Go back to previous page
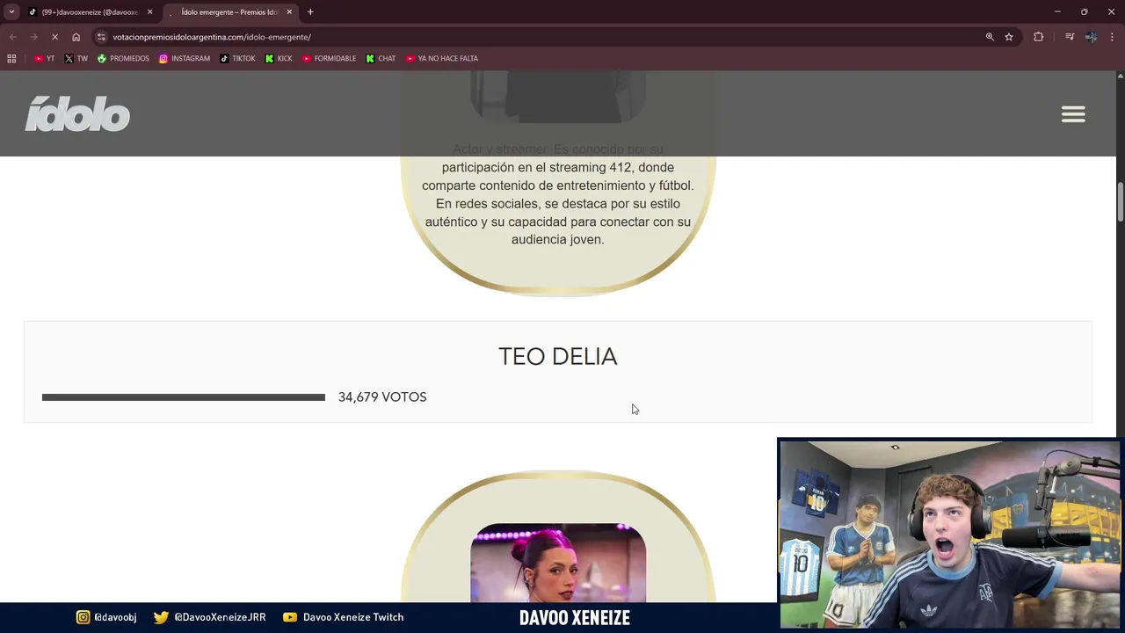 pyautogui.click(x=12, y=37)
